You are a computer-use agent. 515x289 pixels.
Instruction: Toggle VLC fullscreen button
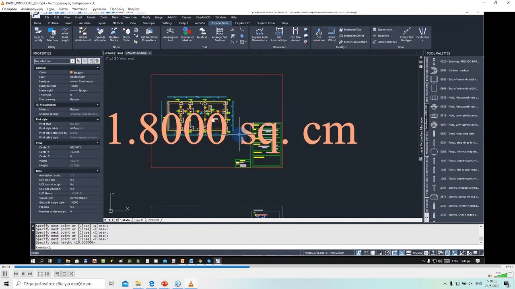[x=40, y=274]
